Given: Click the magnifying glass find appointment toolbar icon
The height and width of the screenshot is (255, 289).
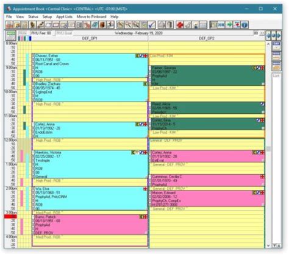Looking at the screenshot, I should coord(128,25).
